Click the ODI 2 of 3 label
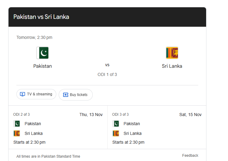The height and width of the screenshot is (161, 228). coord(22,115)
